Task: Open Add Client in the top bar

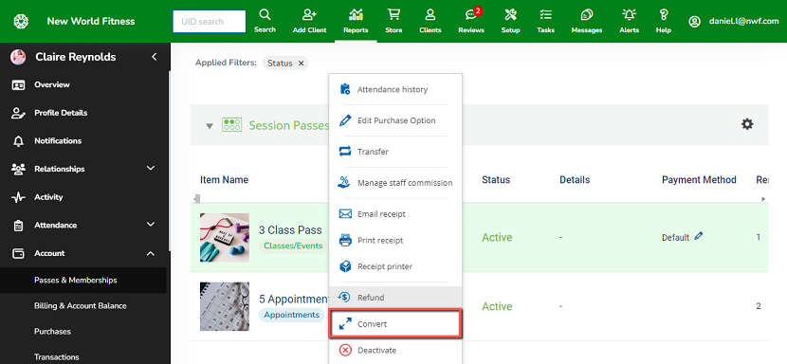Action: tap(310, 21)
